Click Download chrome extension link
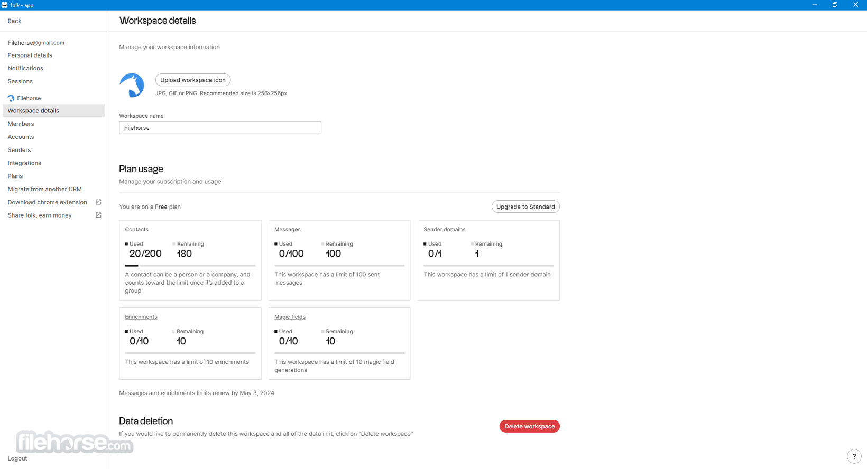 48,203
